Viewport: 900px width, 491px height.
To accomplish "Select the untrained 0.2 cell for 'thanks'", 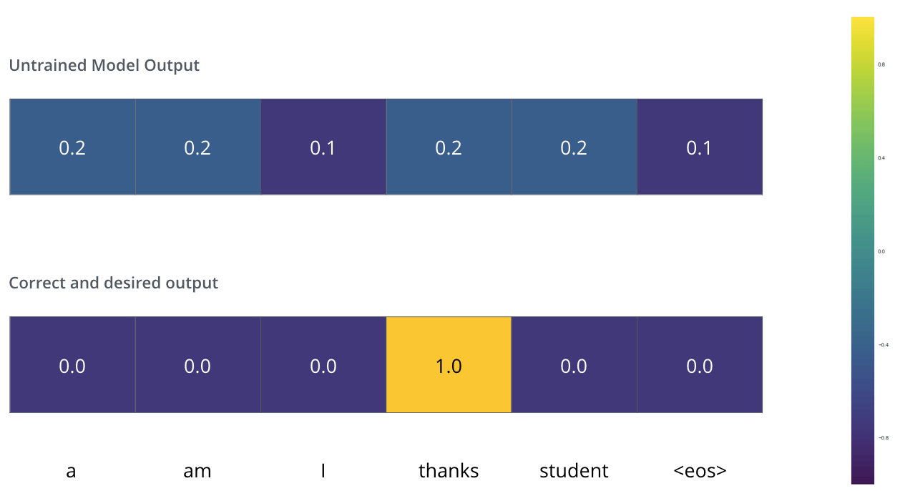I will (449, 147).
